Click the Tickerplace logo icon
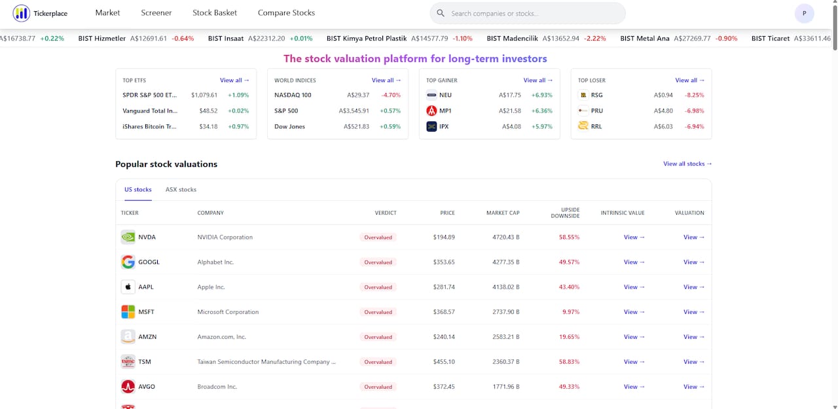Viewport: 838px width, 409px height. tap(22, 13)
